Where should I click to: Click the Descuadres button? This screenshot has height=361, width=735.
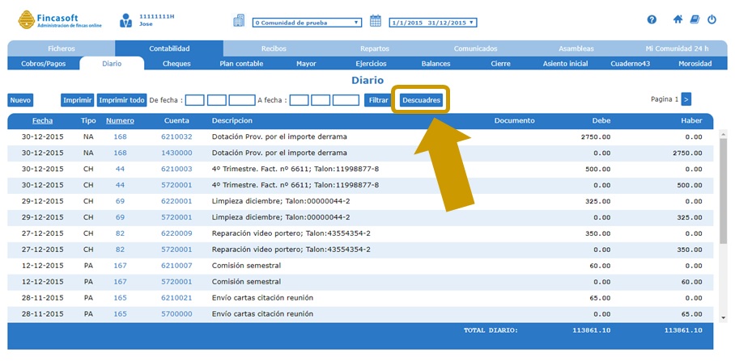(421, 100)
